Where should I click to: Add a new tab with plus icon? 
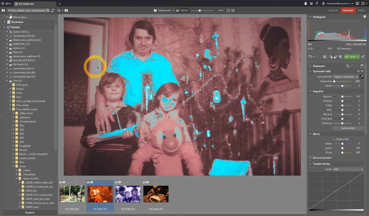59,4
